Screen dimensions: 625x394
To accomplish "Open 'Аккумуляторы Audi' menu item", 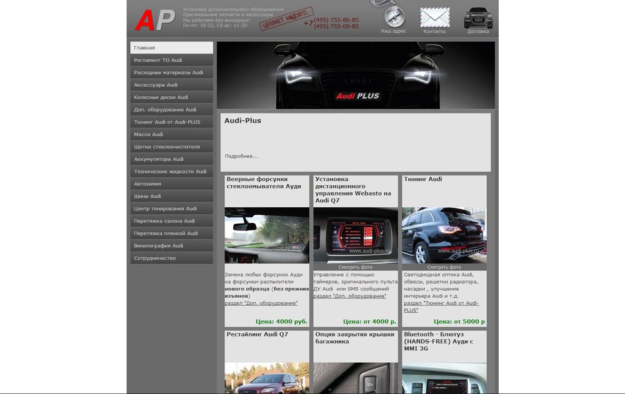I will 172,159.
